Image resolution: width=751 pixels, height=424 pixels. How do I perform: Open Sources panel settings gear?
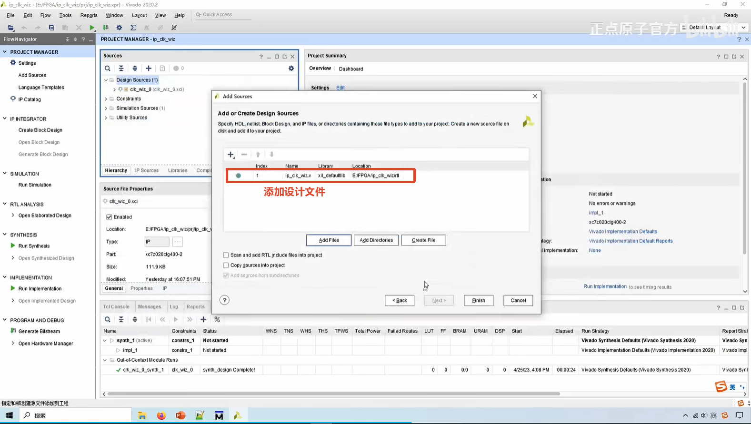click(x=291, y=69)
